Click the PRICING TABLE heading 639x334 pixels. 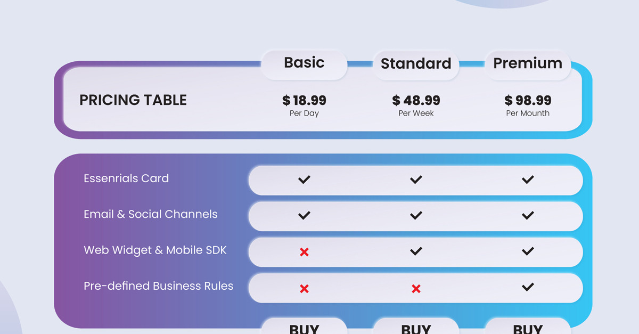(133, 100)
